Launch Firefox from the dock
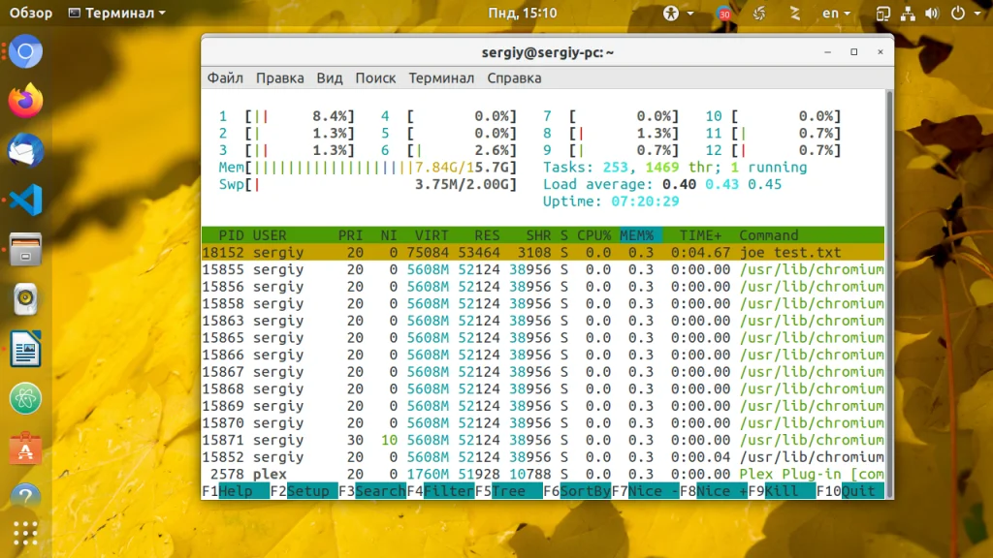Screen dimensions: 993x558 [26, 100]
